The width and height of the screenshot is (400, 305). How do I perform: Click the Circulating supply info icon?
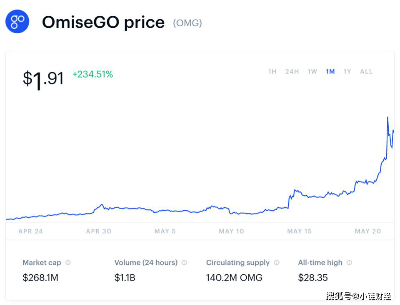pos(277,263)
